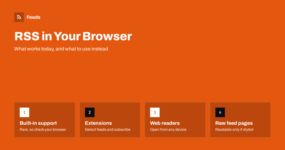
Task: Click 'Detect feeds and subscribe' text
Action: pos(108,129)
